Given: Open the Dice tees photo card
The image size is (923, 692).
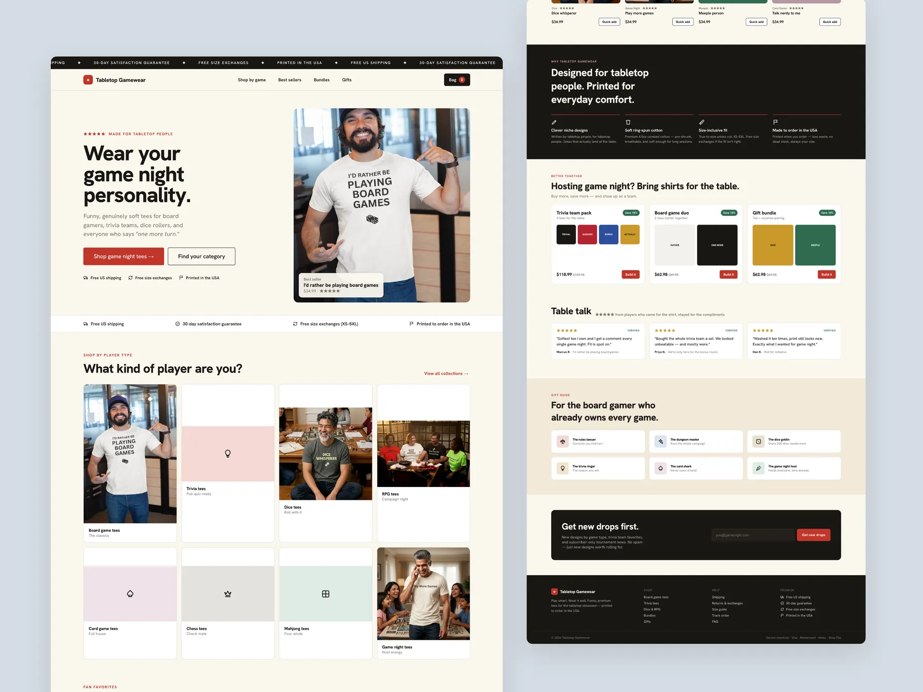Looking at the screenshot, I should click(x=326, y=463).
